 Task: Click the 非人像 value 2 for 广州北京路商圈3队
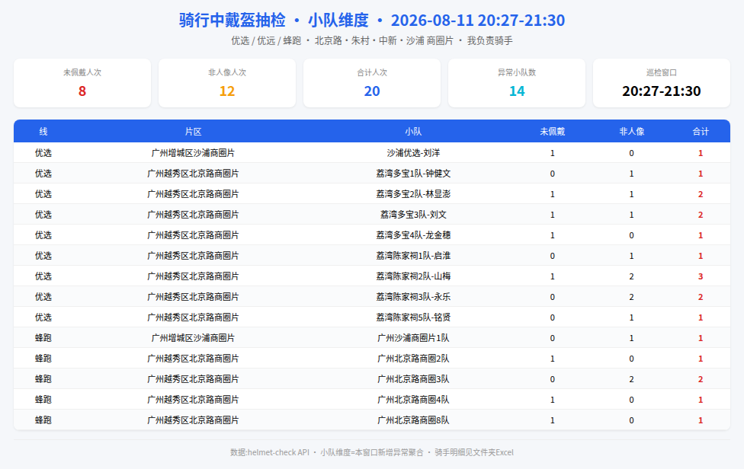(x=631, y=379)
